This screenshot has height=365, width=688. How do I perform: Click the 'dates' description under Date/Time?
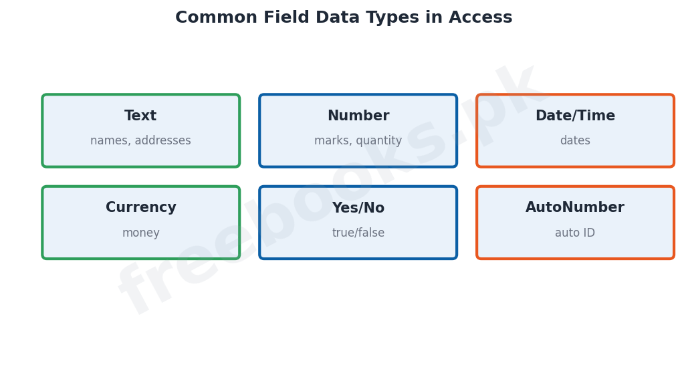(x=575, y=140)
